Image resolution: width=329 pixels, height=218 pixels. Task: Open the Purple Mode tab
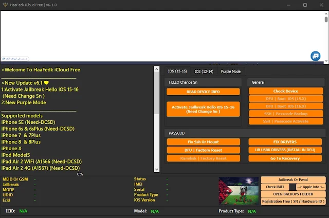pyautogui.click(x=231, y=71)
